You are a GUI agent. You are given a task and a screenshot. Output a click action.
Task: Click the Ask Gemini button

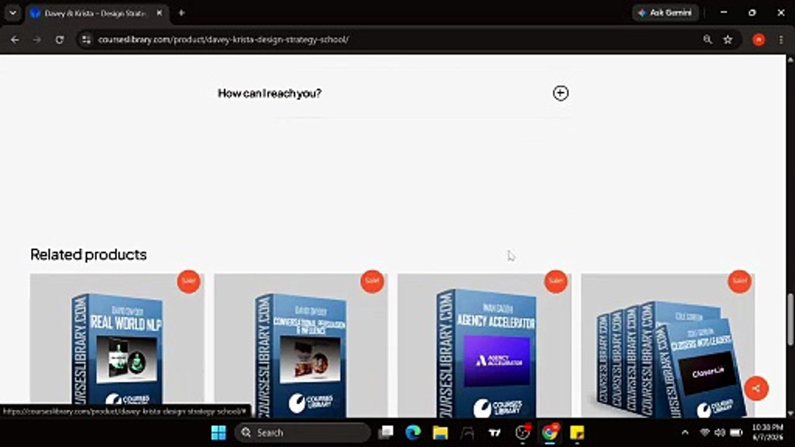pos(665,12)
